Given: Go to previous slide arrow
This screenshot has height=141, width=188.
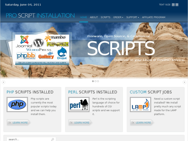Looking at the screenshot, I should [x=3, y=82].
